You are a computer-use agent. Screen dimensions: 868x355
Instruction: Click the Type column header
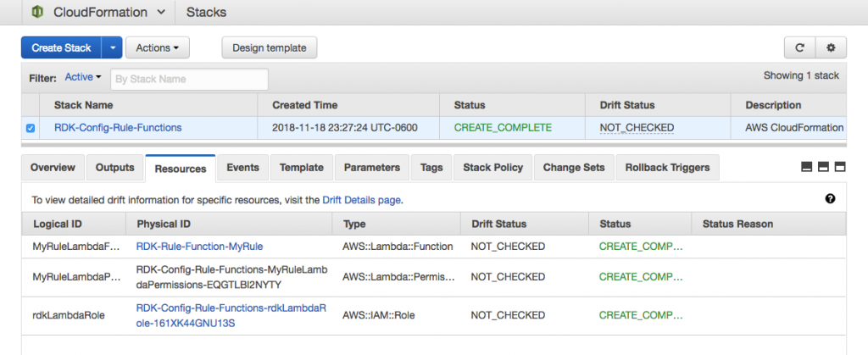(x=354, y=224)
